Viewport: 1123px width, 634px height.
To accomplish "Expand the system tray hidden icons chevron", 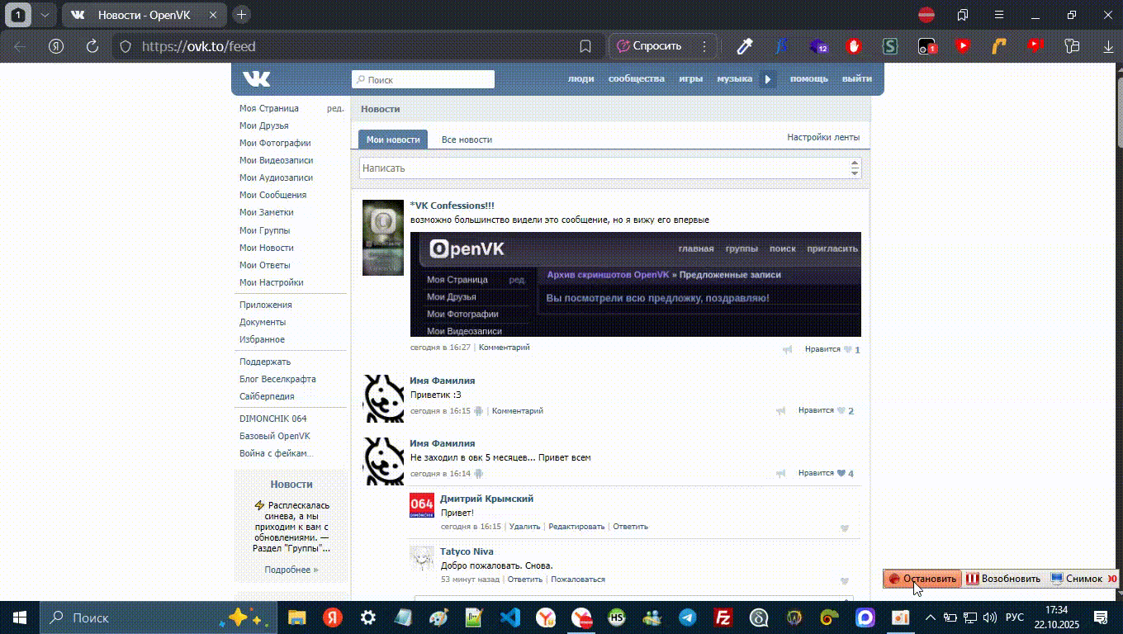I will click(931, 617).
